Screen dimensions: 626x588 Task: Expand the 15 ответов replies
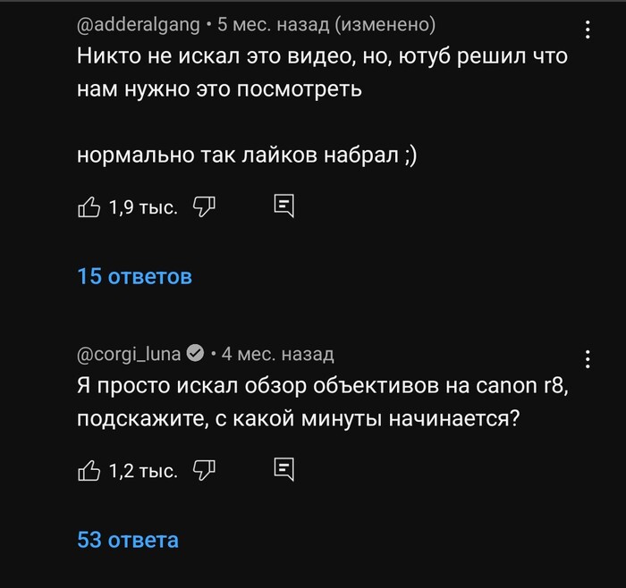coord(135,277)
